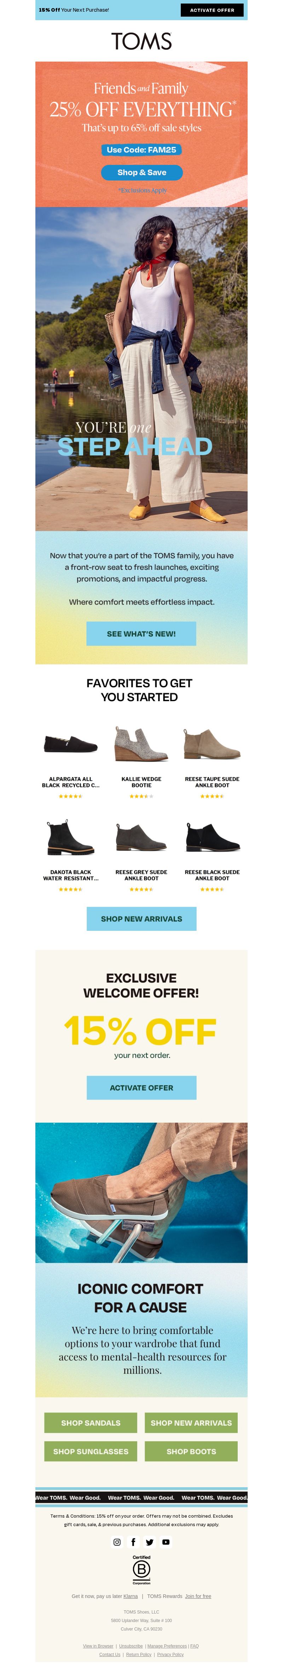Click the Shop Sunglasses button
This screenshot has height=1667, width=283.
pos(91,1451)
